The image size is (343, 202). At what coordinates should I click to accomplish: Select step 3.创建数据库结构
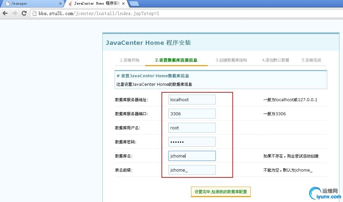click(x=231, y=60)
